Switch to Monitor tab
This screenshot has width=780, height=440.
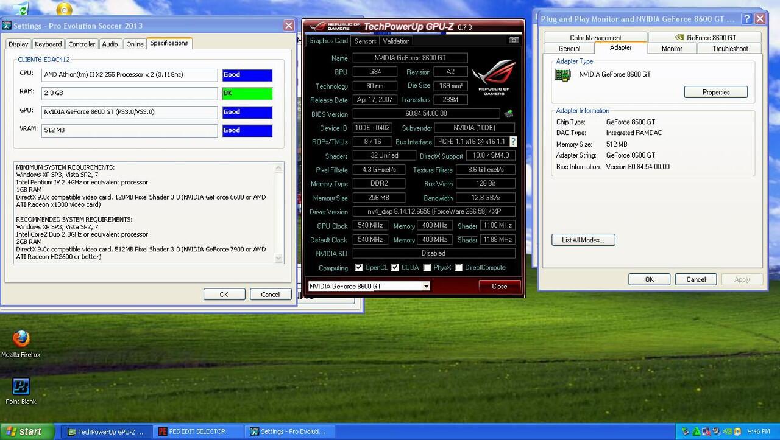point(672,49)
